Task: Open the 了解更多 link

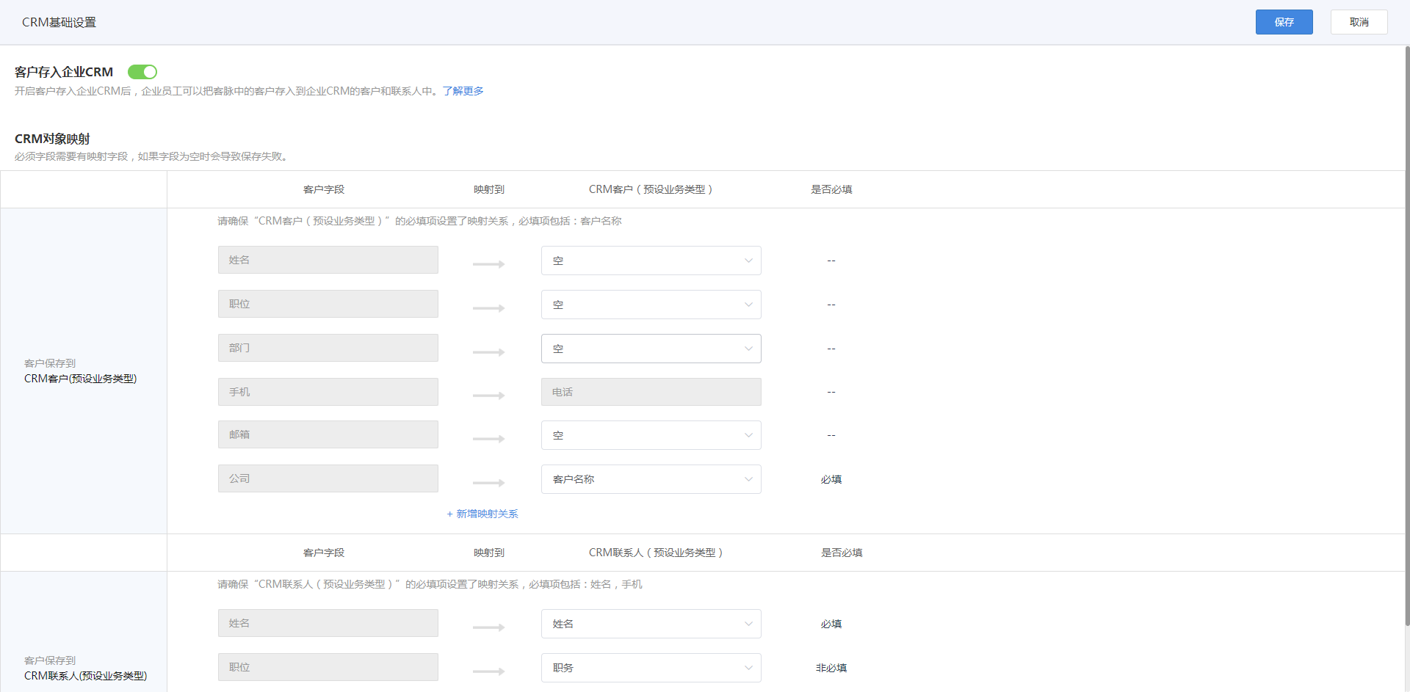Action: tap(463, 91)
